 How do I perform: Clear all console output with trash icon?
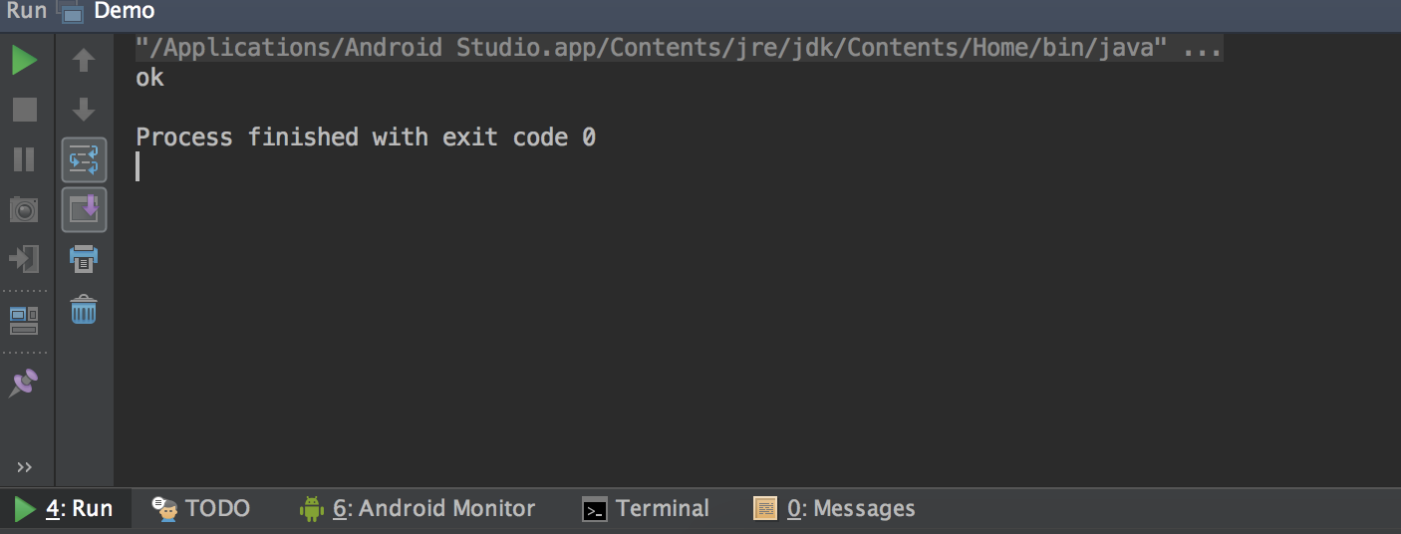[x=84, y=309]
